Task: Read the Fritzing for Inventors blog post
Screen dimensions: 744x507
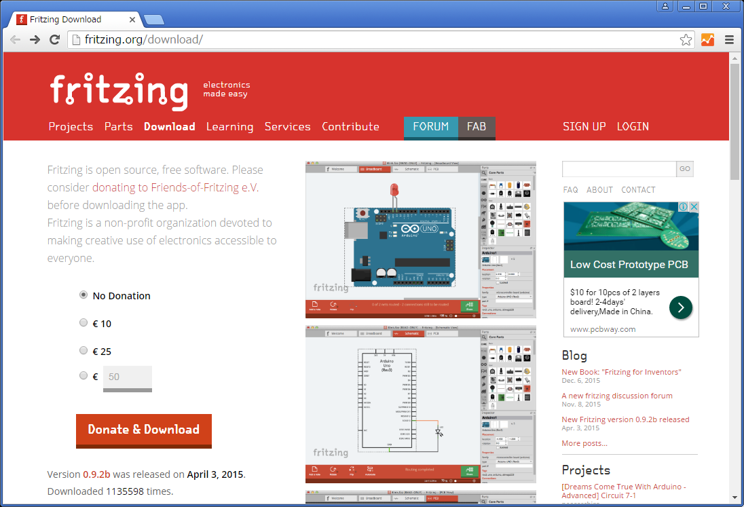Action: coord(621,373)
